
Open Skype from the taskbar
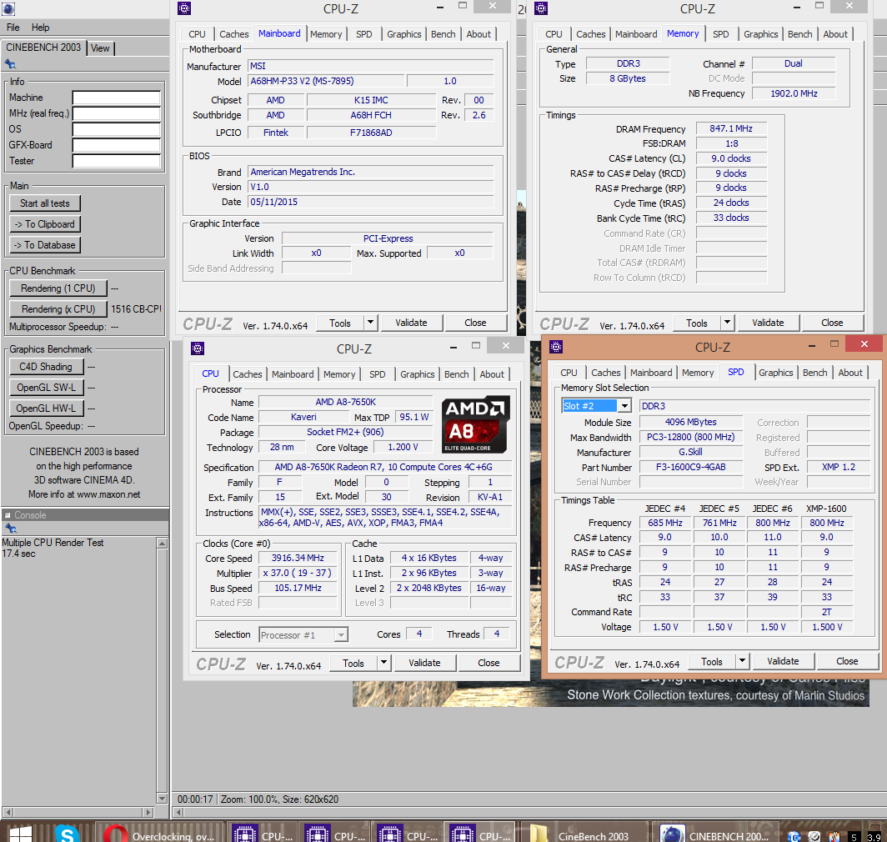tap(67, 834)
